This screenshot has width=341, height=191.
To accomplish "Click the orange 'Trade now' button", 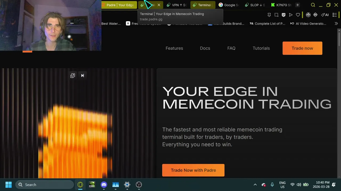I will 302,48.
